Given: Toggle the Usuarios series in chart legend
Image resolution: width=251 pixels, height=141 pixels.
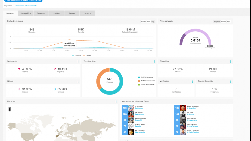Looking at the screenshot, I should pyautogui.click(x=76, y=55).
